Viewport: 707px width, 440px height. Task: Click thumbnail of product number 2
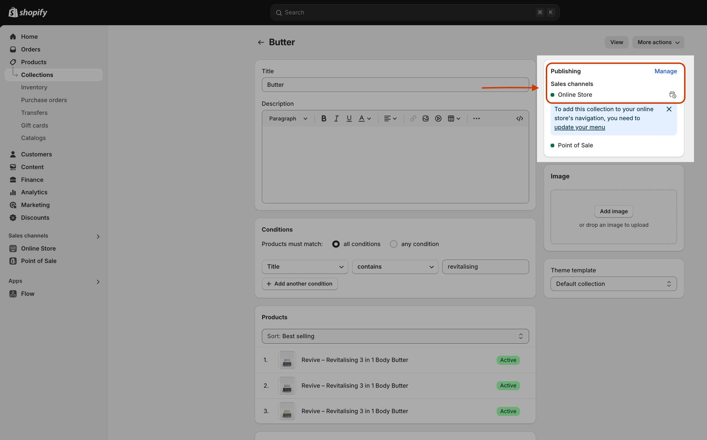287,386
